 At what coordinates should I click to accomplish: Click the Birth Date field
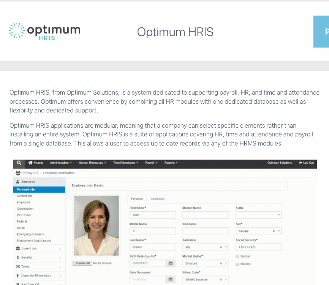(148, 263)
